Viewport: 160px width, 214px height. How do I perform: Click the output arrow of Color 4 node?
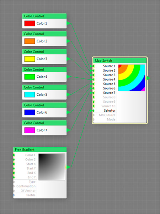(x=69, y=77)
